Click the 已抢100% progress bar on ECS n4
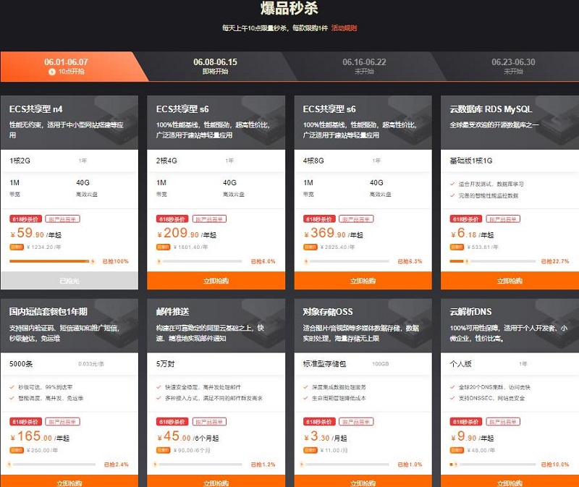 [x=52, y=261]
